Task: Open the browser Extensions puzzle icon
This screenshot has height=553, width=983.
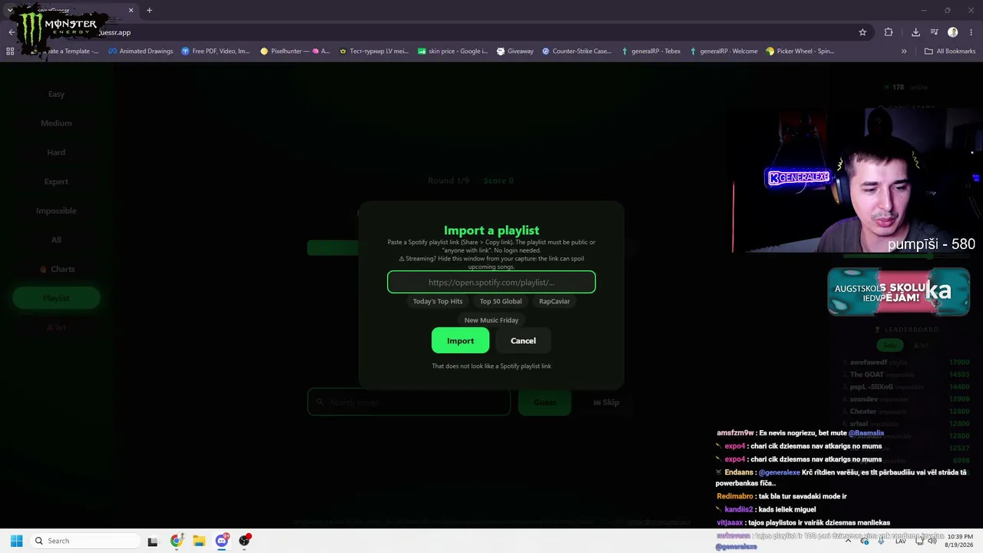Action: tap(889, 32)
